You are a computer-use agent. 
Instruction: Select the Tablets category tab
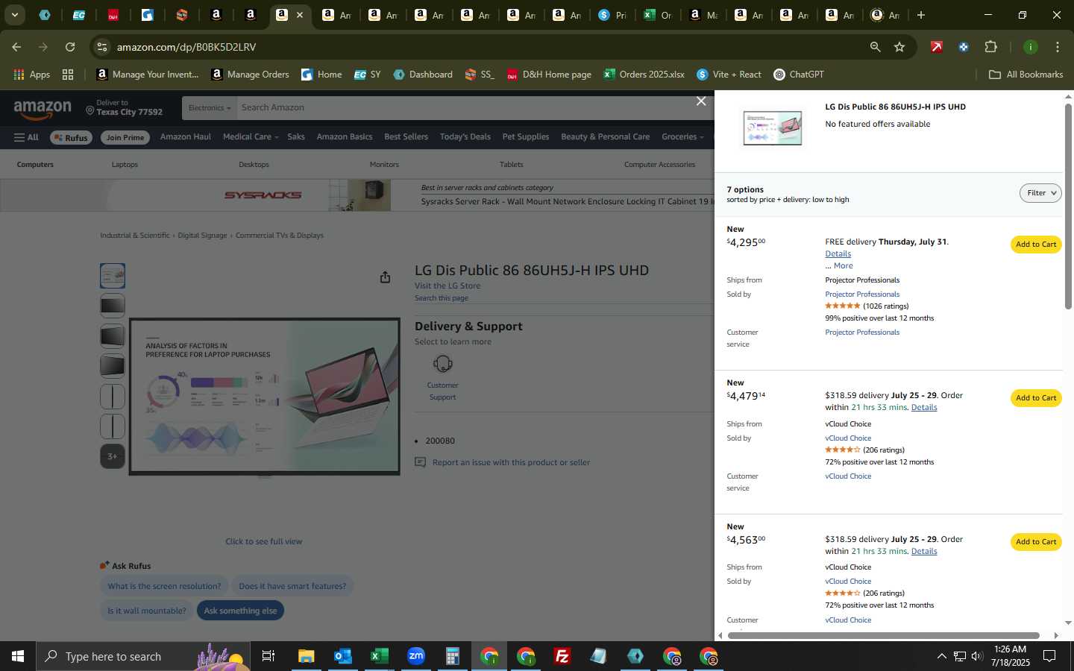[511, 165]
